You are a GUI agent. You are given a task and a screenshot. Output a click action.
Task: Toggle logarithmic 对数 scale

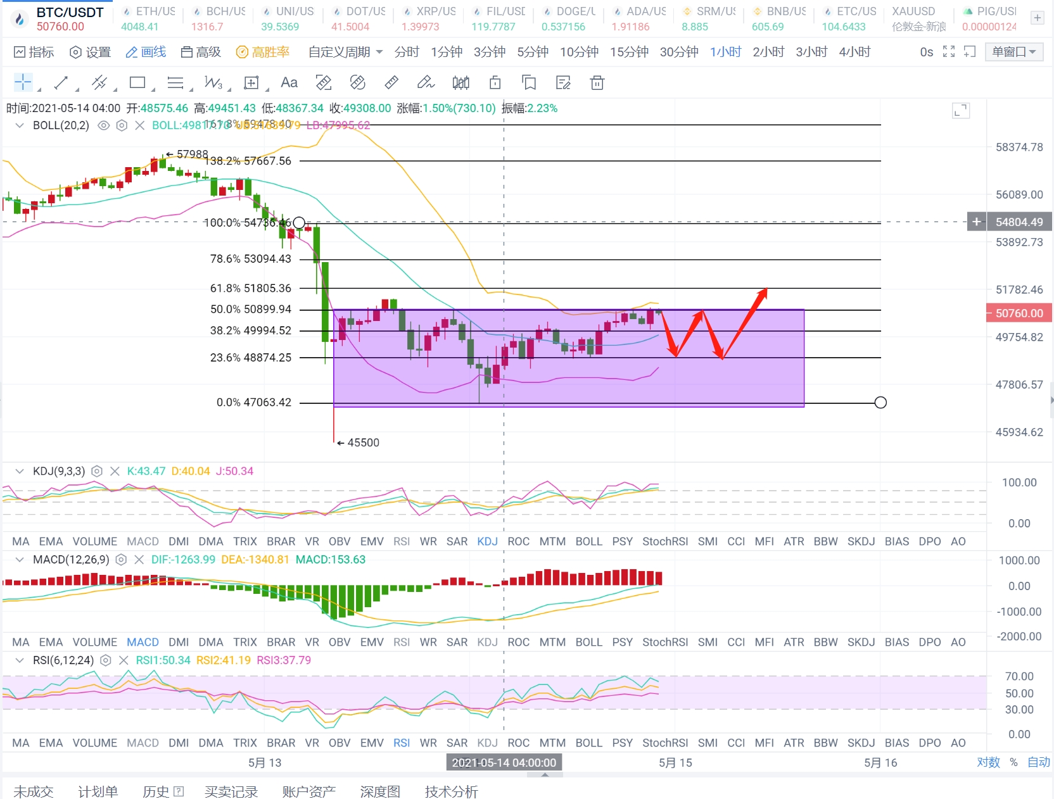click(x=988, y=762)
